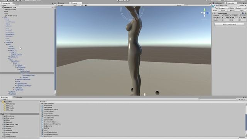Open the Gizmos dropdown in Scene view
247x139 pixels.
tap(179, 5)
